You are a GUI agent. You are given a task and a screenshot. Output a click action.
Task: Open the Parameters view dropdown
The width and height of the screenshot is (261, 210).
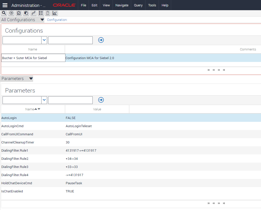click(31, 78)
